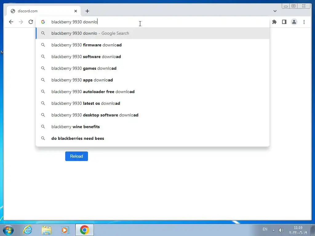Viewport: 315px width, 236px height.
Task: Click the Google icon in the address bar
Action: [43, 22]
